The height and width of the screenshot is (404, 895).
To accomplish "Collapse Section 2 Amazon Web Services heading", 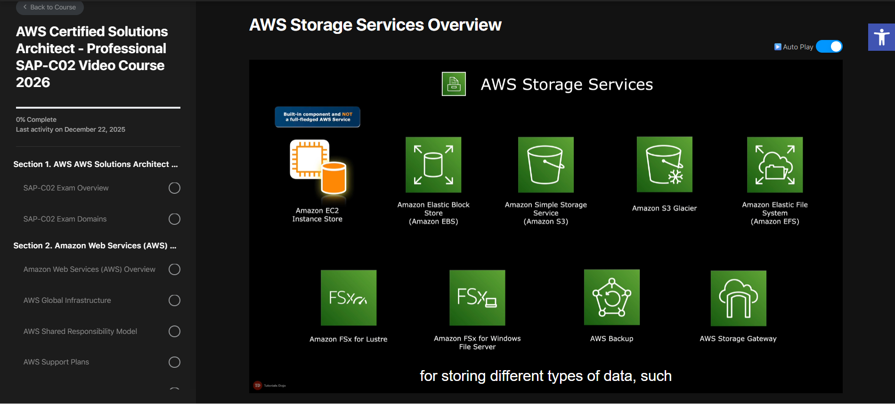I will [x=95, y=246].
